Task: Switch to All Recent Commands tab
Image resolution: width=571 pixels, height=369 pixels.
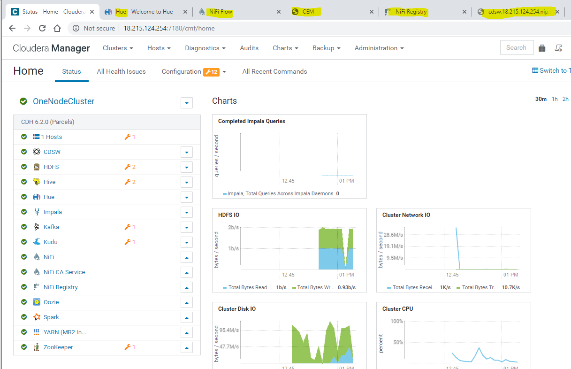Action: (274, 71)
